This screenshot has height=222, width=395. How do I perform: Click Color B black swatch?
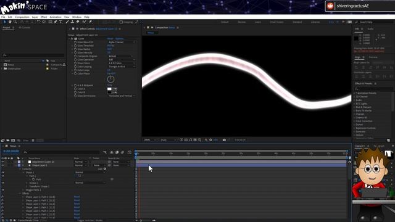click(x=109, y=92)
